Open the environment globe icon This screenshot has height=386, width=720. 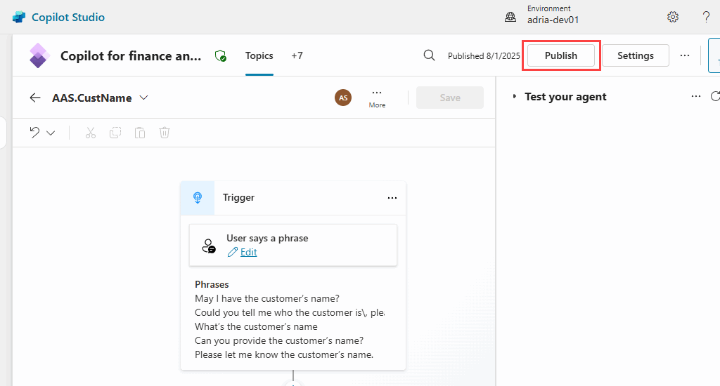[x=510, y=18]
